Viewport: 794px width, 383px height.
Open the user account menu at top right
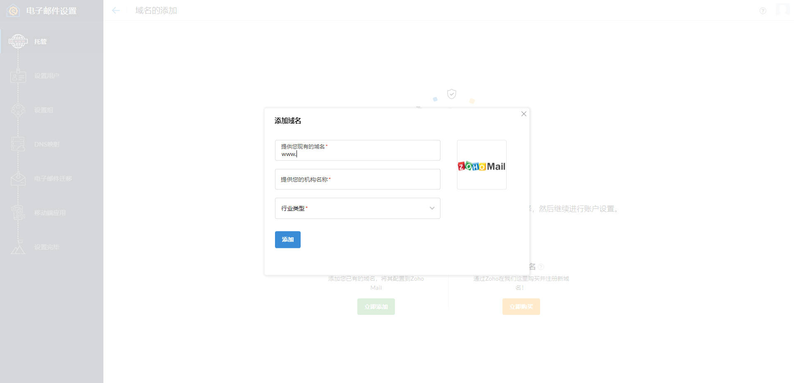784,11
